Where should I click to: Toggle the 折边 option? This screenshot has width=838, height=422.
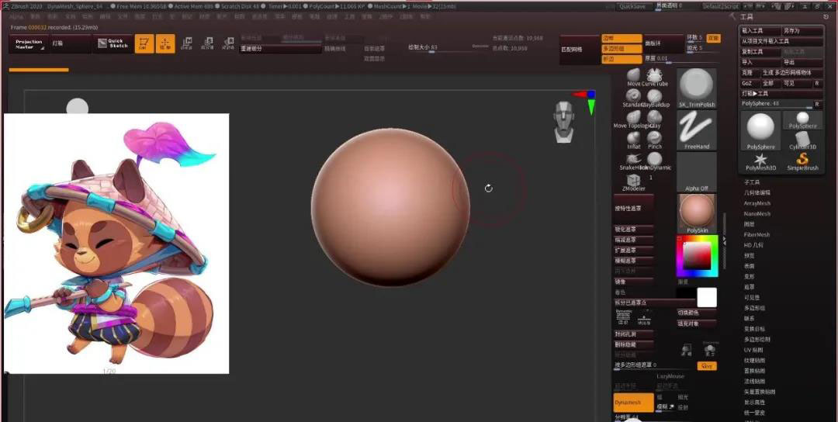[622, 59]
